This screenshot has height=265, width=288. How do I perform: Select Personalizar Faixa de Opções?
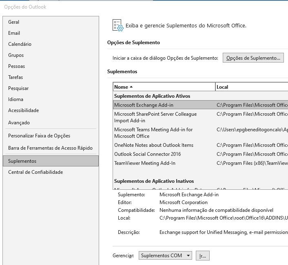click(x=51, y=136)
